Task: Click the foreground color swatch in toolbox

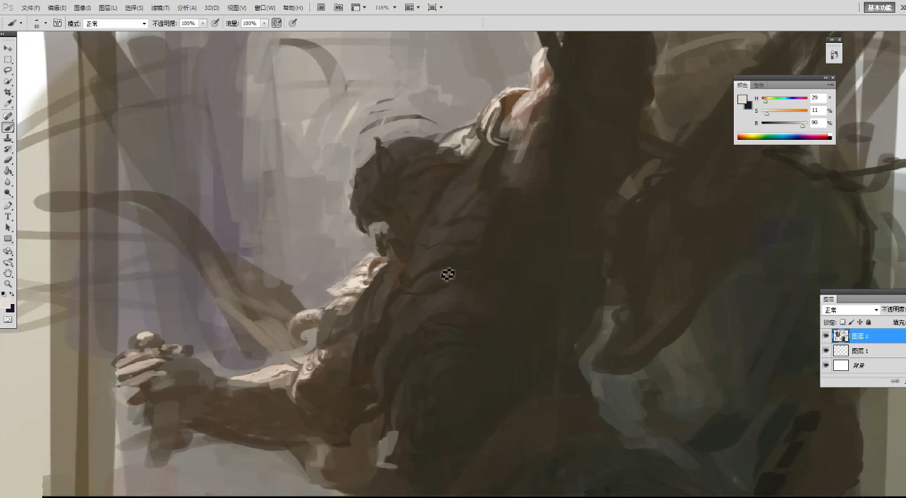Action: pos(6,304)
